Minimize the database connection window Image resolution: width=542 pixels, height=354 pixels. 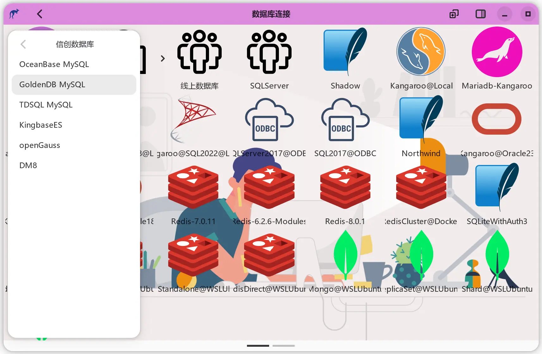point(505,14)
